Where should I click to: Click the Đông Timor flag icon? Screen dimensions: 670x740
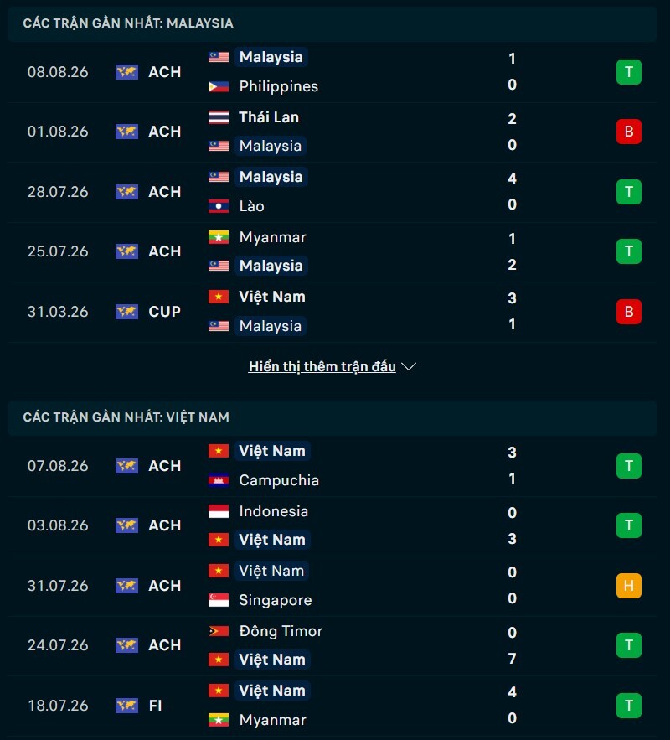tap(219, 631)
